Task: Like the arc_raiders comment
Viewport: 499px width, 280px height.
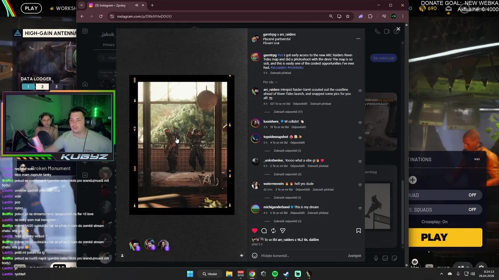Action: (360, 91)
